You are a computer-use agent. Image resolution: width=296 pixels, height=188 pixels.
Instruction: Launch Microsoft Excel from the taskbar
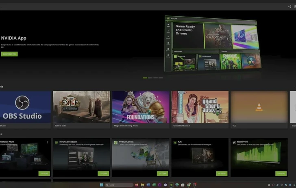tap(154, 185)
